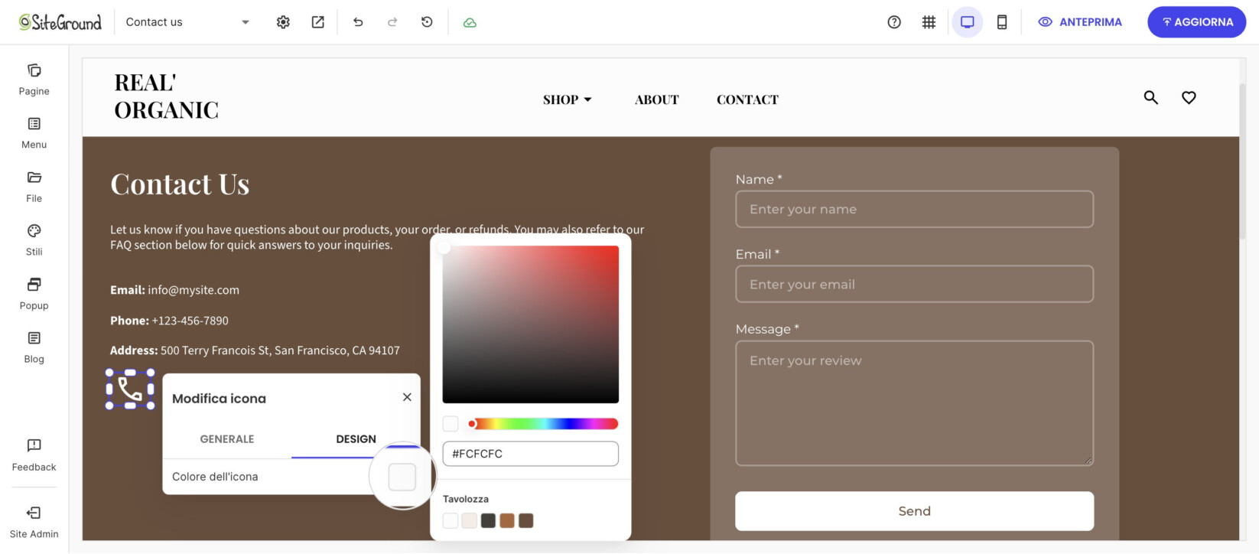
Task: Switch to the DESIGN tab
Action: 356,439
